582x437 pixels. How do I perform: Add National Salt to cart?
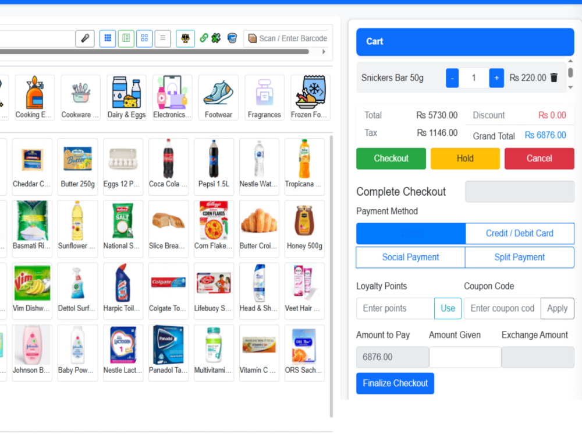pos(123,229)
